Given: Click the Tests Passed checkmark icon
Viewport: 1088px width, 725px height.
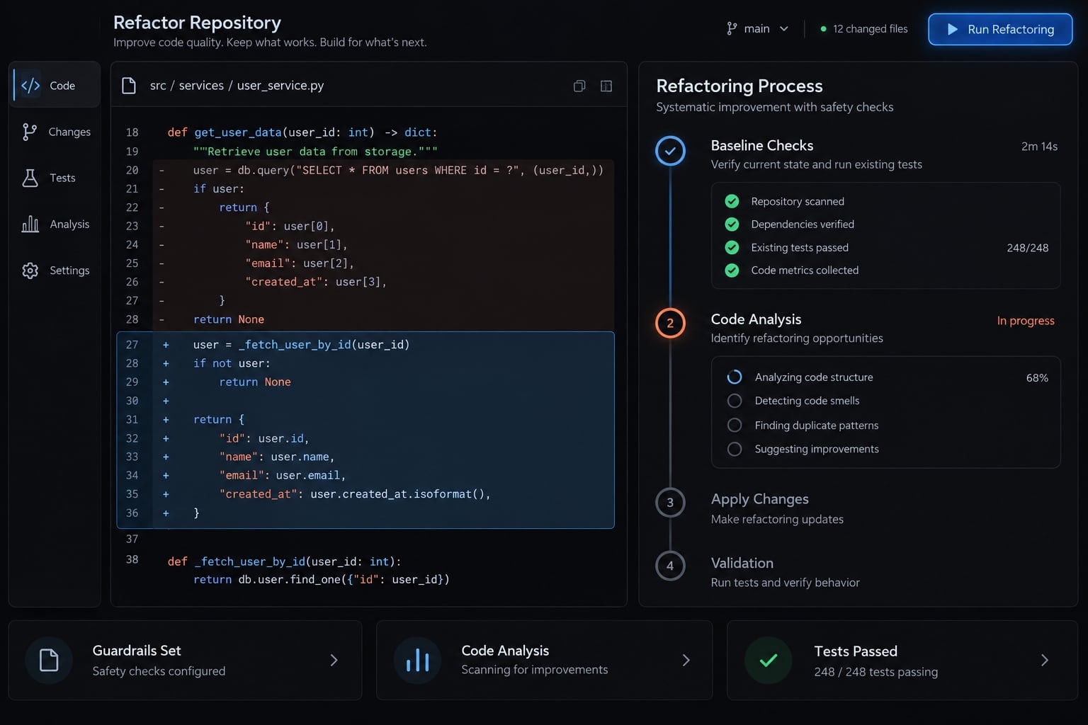Looking at the screenshot, I should pyautogui.click(x=769, y=660).
